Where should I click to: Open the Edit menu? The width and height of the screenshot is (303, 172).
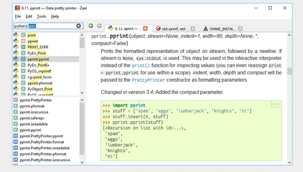point(29,16)
